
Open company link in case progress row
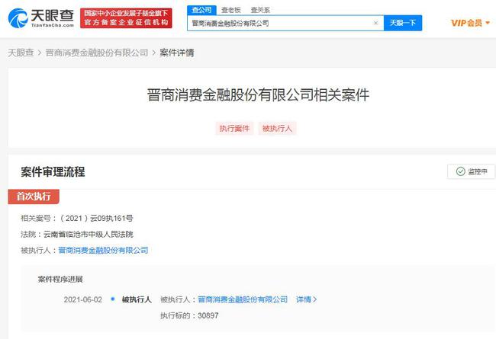tap(243, 299)
